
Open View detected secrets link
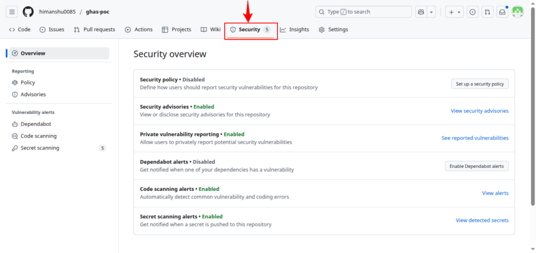click(482, 220)
